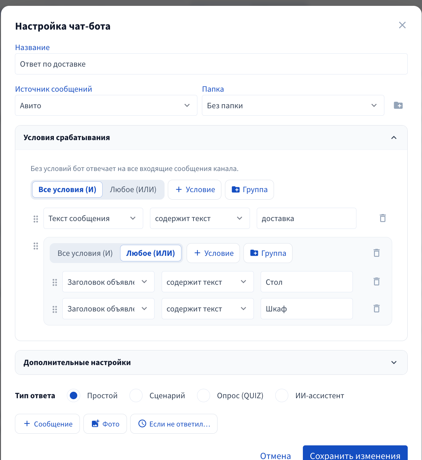Open the 'Источник сообщений' dropdown showing Авито
Image resolution: width=422 pixels, height=460 pixels.
106,105
